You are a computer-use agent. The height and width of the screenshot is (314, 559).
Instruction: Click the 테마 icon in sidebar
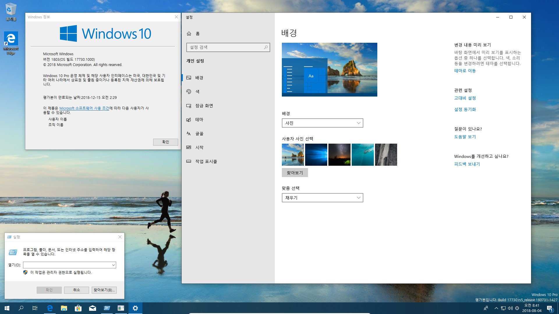[x=189, y=119]
